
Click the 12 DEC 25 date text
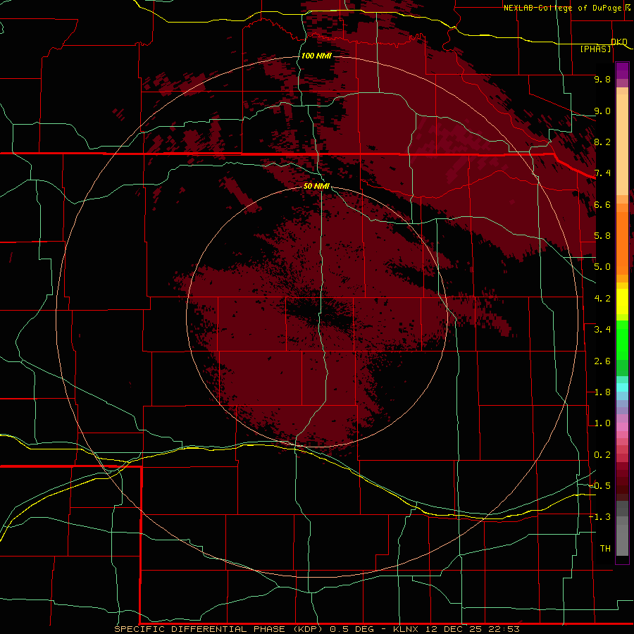pyautogui.click(x=452, y=629)
